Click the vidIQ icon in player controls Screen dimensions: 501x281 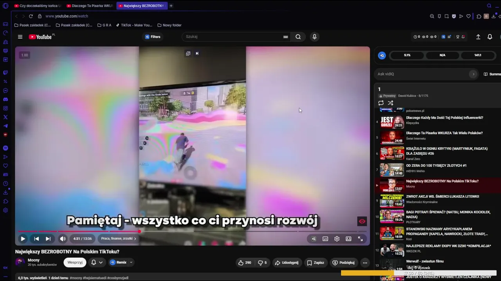[x=314, y=239]
